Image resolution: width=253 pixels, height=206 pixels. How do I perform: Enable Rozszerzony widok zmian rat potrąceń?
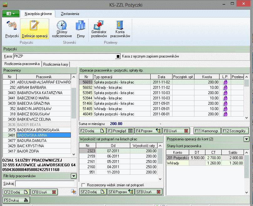click(83, 185)
